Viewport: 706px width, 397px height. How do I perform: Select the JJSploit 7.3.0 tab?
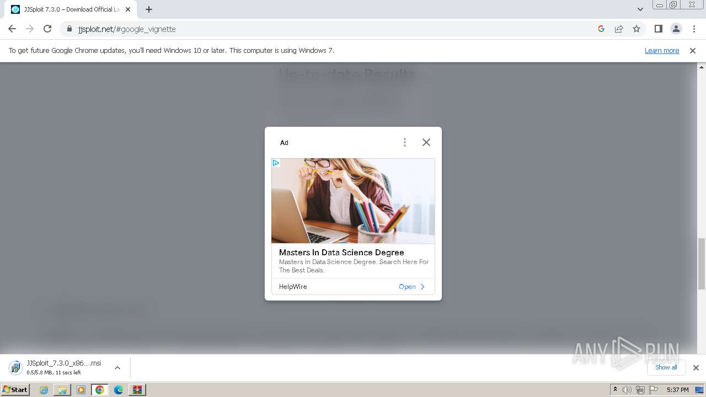click(x=71, y=9)
